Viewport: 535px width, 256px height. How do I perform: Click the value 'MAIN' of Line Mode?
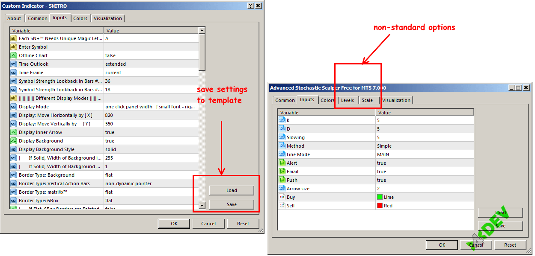pos(383,154)
